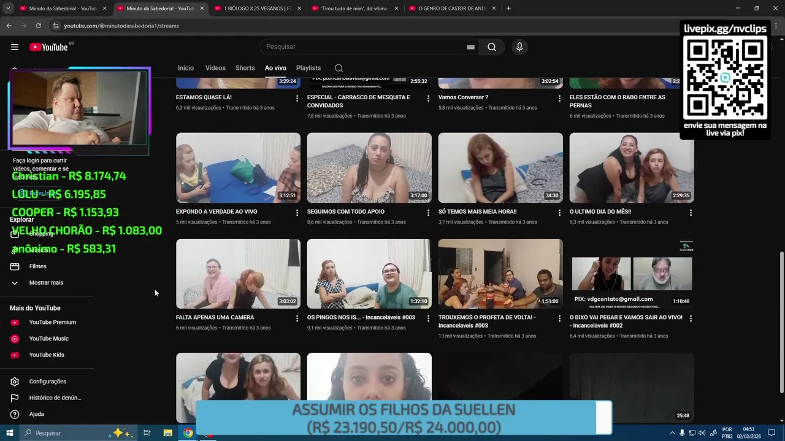Open the YouTube hamburger guide menu
The height and width of the screenshot is (441, 785).
click(15, 47)
